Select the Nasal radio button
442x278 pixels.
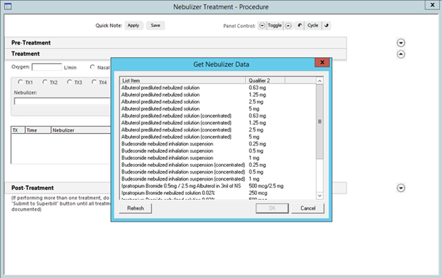pyautogui.click(x=92, y=67)
